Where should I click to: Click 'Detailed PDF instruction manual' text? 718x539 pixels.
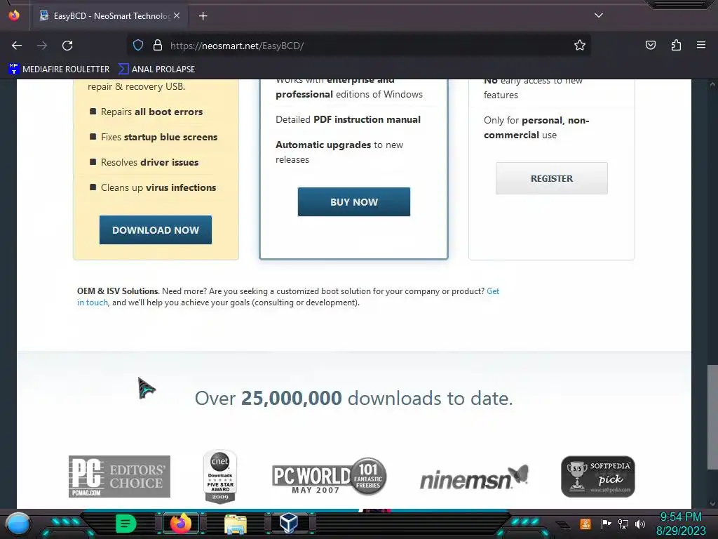coord(348,119)
